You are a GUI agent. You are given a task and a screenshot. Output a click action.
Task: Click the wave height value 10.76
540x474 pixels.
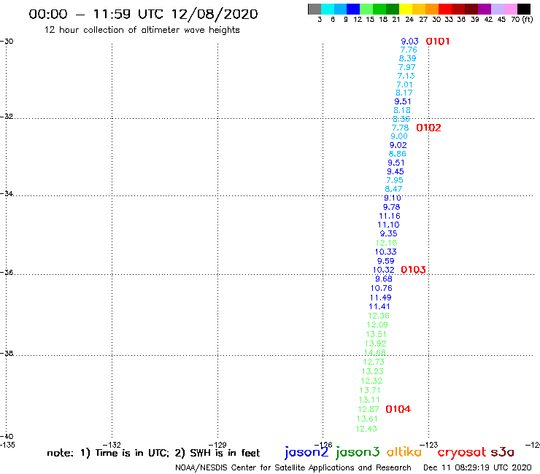382,289
